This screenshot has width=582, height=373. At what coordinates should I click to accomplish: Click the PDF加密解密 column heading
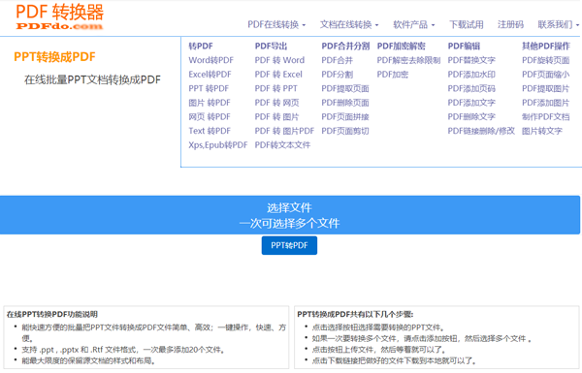click(402, 46)
